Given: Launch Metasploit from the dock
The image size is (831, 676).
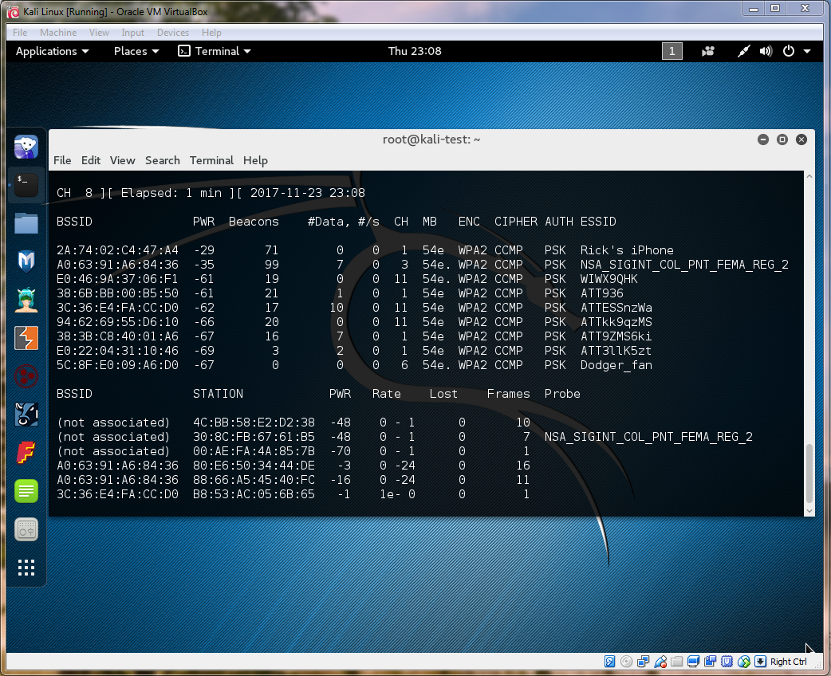Looking at the screenshot, I should (x=26, y=261).
